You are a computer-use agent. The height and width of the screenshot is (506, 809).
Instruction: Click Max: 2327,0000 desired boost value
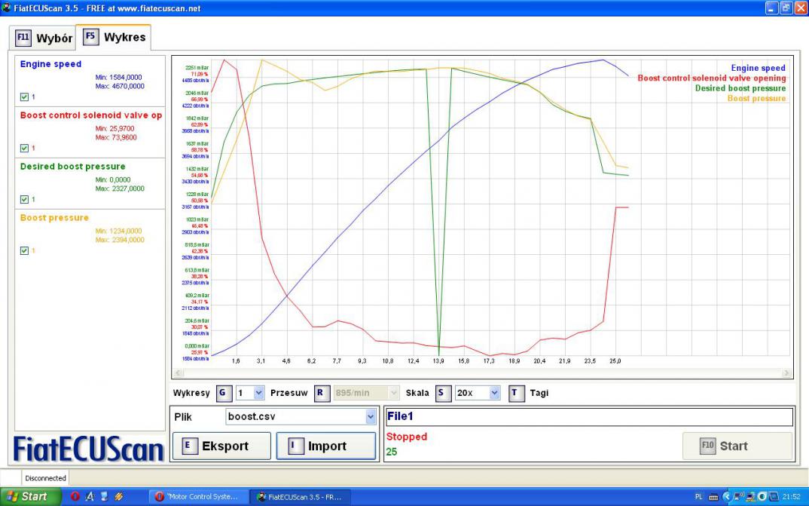pyautogui.click(x=120, y=189)
